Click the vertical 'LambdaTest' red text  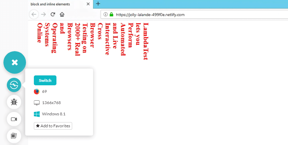coord(146,41)
